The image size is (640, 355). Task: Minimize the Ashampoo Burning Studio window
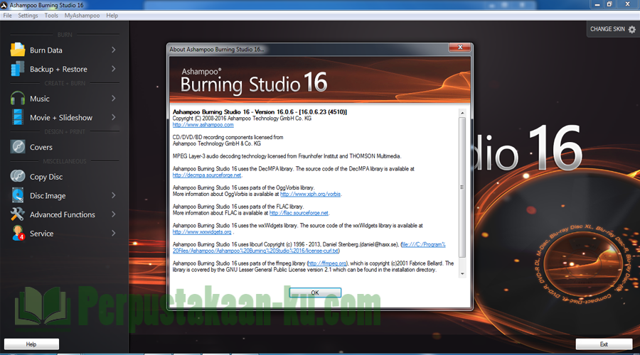pos(597,4)
